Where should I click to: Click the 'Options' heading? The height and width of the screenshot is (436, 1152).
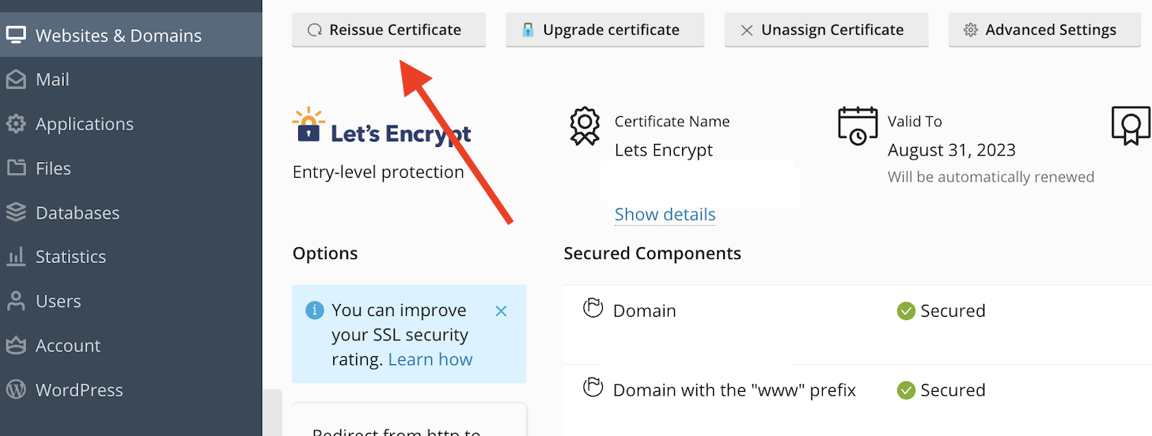coord(325,254)
